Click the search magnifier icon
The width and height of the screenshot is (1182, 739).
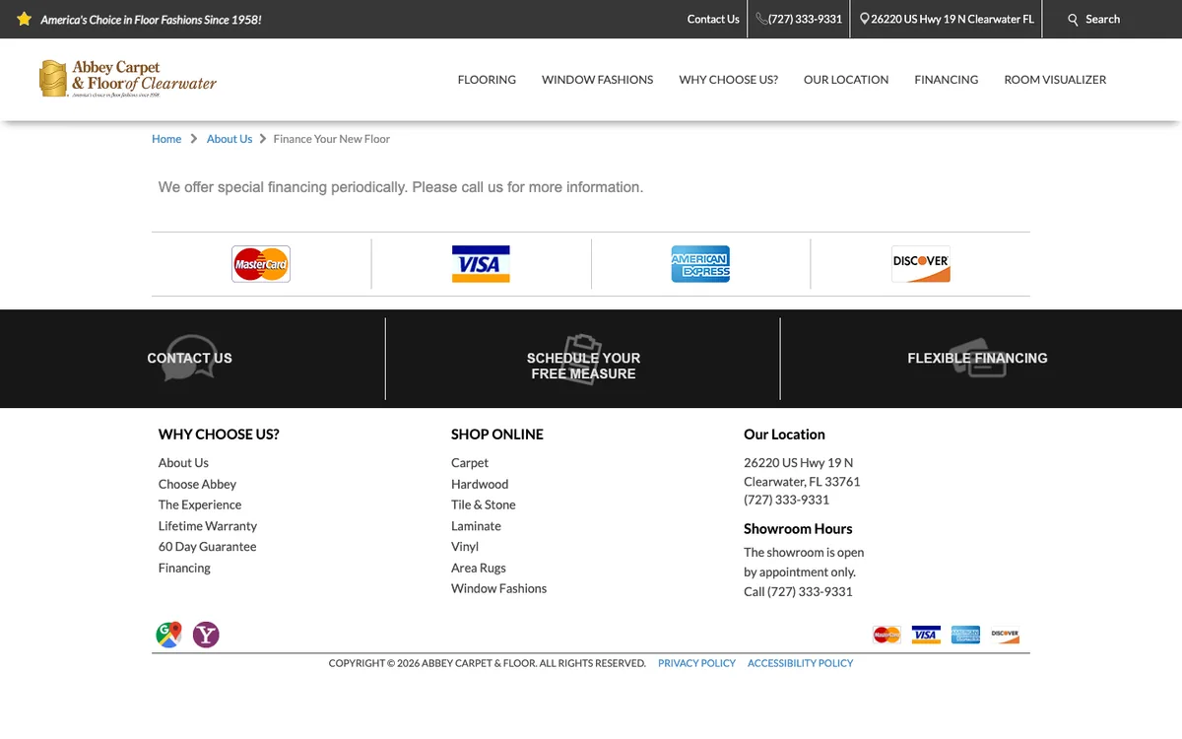(1073, 20)
